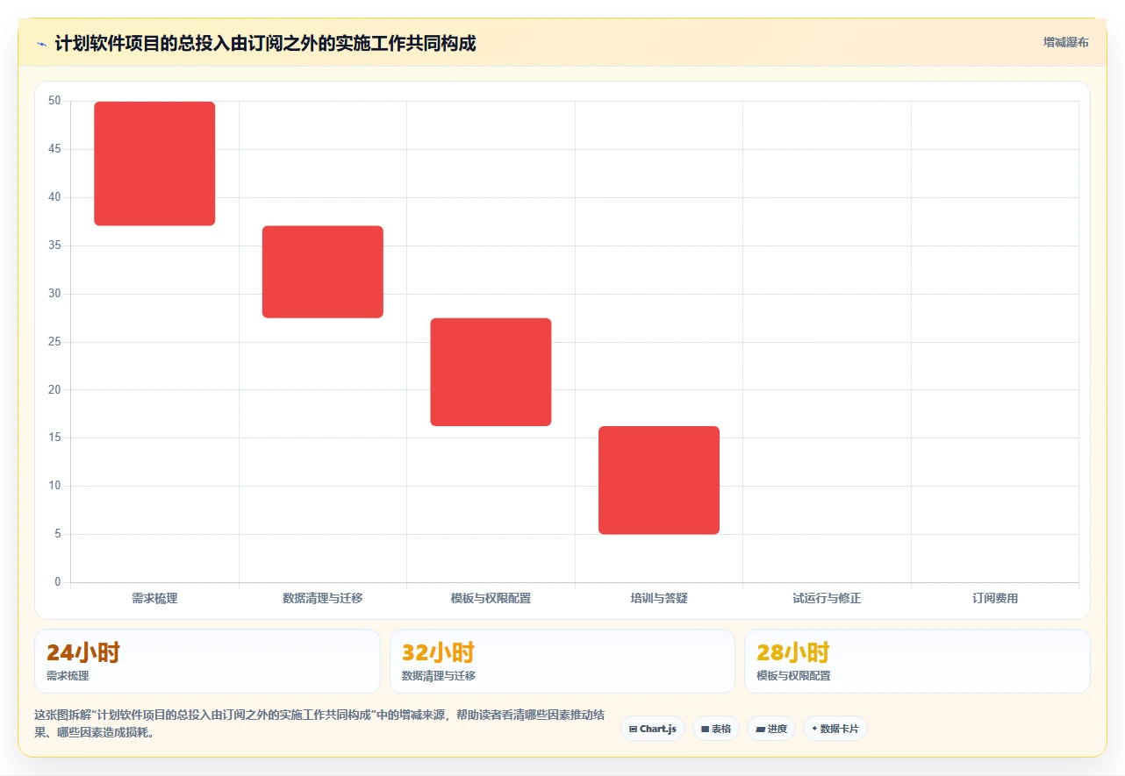The width and height of the screenshot is (1125, 776).
Task: Click the 增减瀑布 label in header
Action: pos(1065,42)
